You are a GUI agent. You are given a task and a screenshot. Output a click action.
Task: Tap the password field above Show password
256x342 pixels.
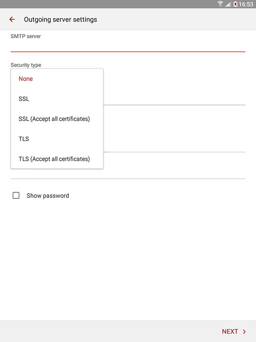click(x=128, y=174)
